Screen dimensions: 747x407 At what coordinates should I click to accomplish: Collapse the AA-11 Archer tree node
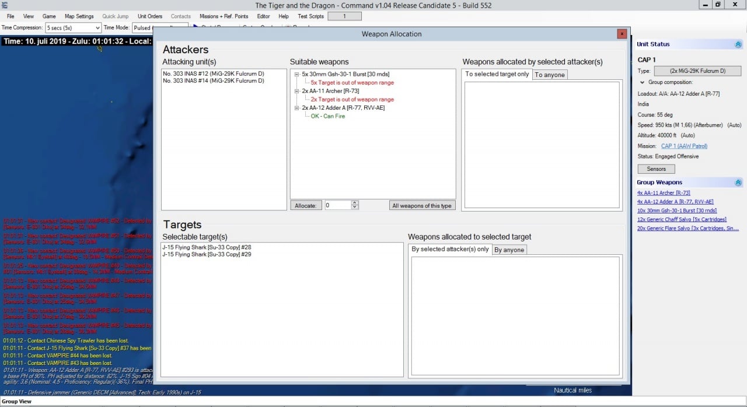click(297, 92)
